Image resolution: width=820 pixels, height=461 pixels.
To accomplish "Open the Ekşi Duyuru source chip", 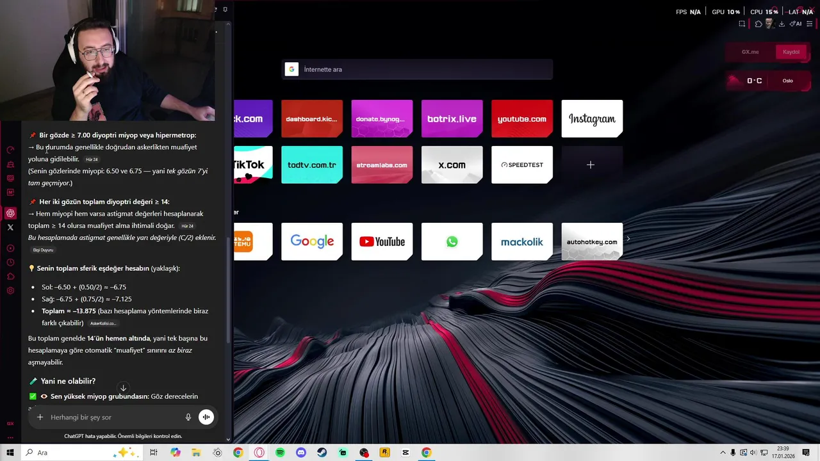I will tap(43, 250).
